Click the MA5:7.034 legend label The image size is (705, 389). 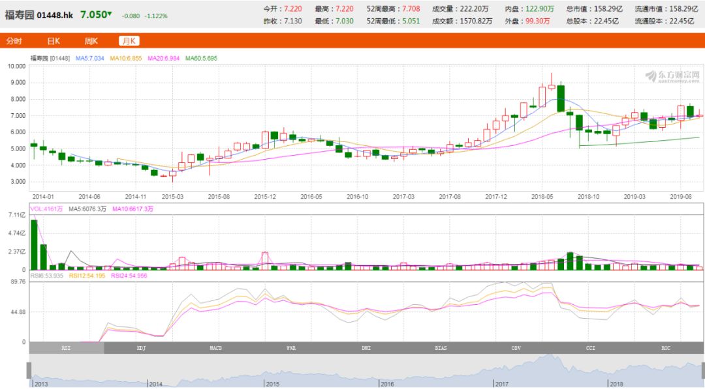point(89,59)
